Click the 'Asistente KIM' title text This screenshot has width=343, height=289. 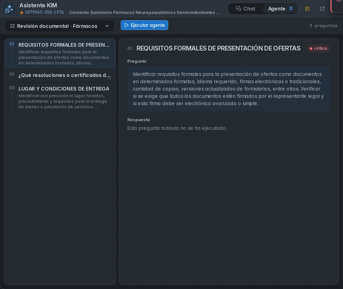click(38, 5)
